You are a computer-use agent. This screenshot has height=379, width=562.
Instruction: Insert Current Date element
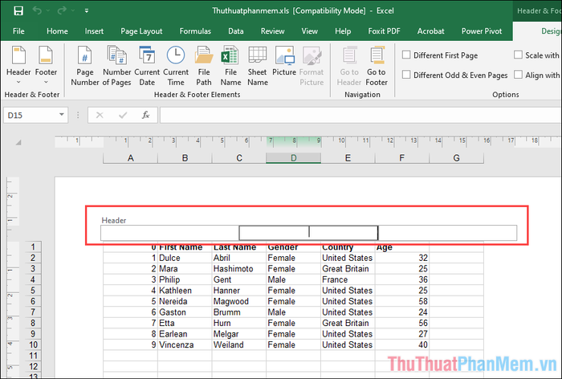[147, 65]
